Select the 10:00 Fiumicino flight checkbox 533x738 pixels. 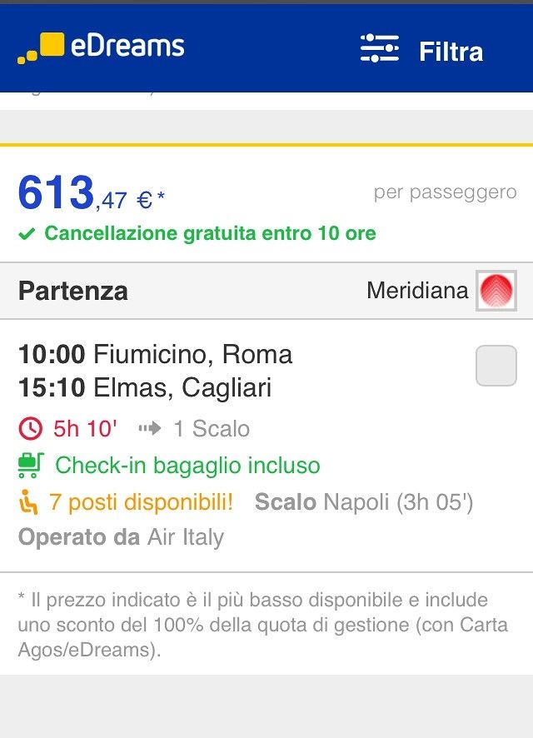pos(496,366)
